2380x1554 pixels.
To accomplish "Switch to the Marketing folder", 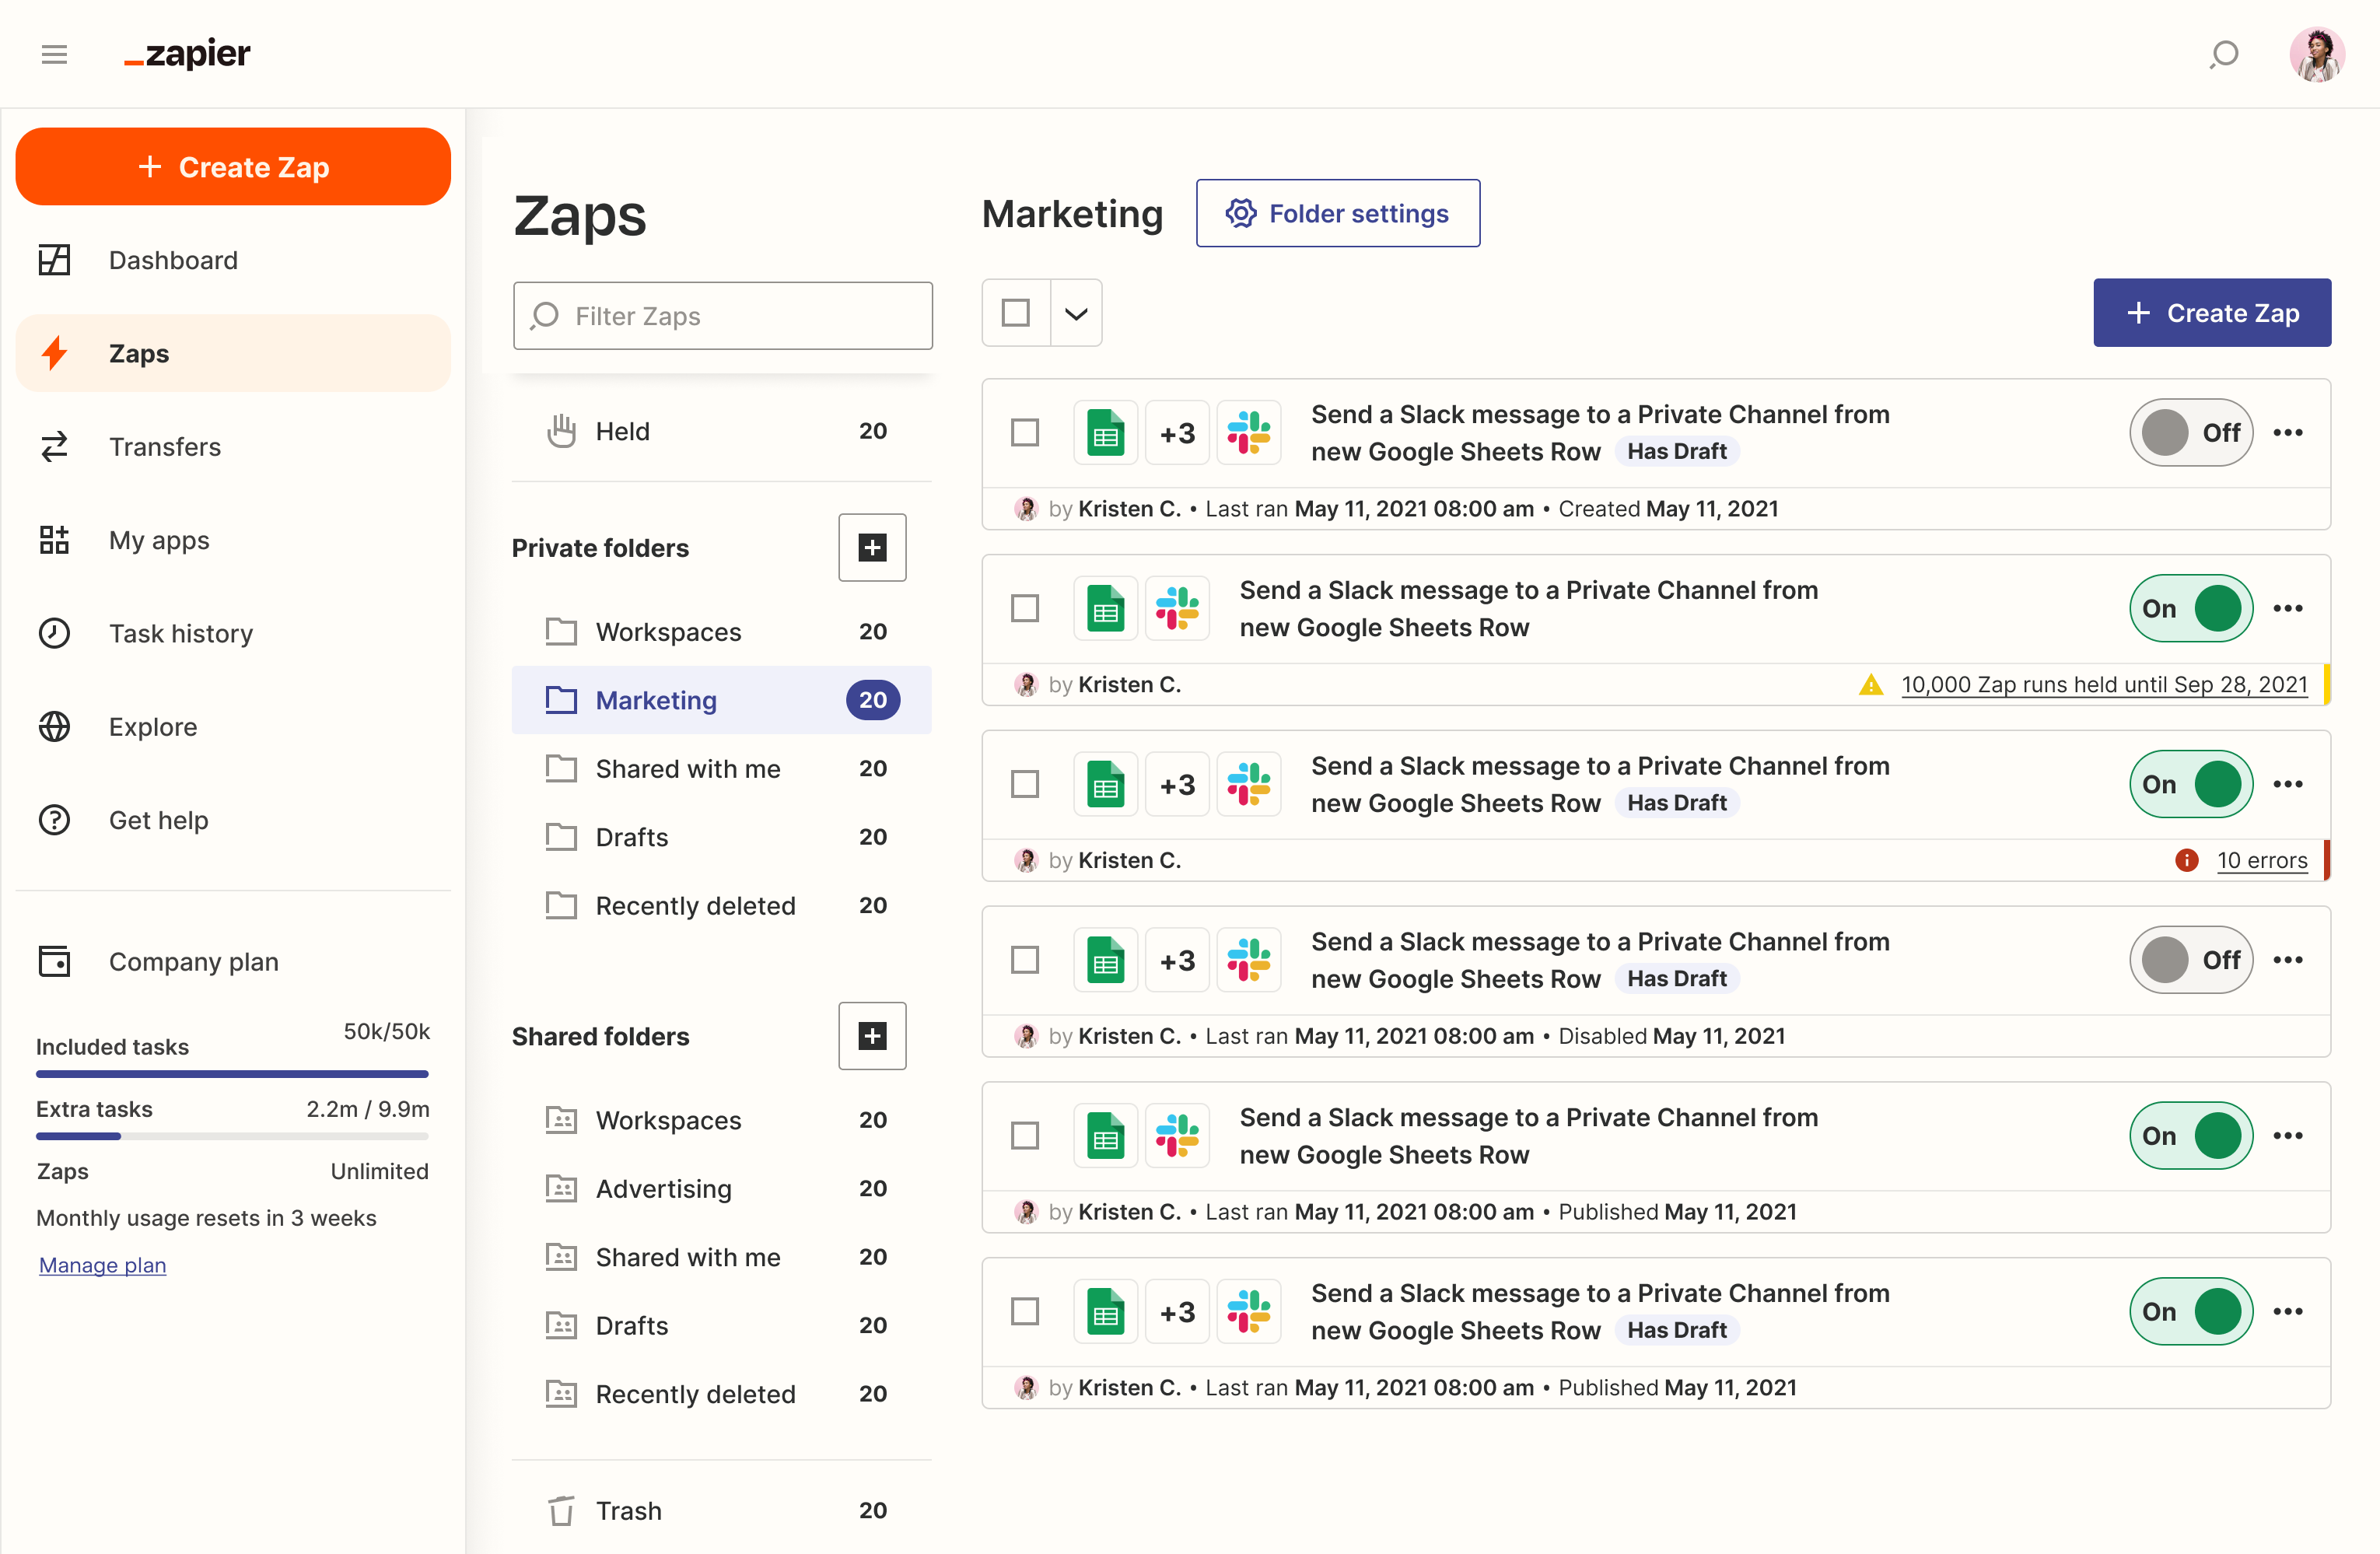I will tap(656, 700).
